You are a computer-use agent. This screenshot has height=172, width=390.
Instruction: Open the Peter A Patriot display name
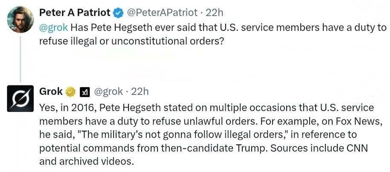coord(74,13)
